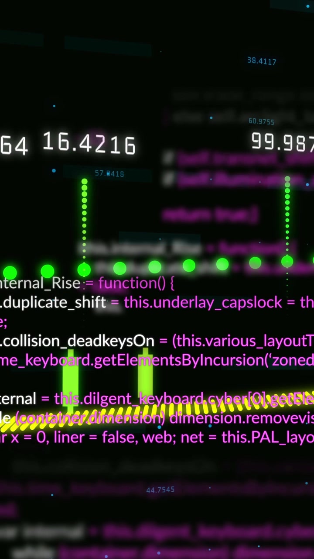Select the '.collision_deadkeysOn' code text

pos(77,341)
